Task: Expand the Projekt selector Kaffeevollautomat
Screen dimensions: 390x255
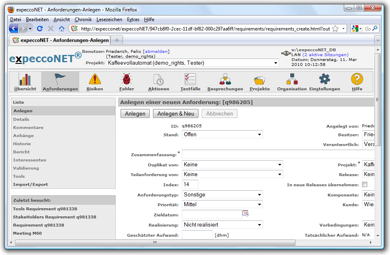Action: (x=193, y=63)
